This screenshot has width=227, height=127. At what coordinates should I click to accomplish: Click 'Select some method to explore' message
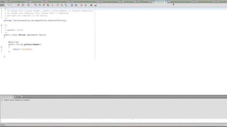pos(17,100)
